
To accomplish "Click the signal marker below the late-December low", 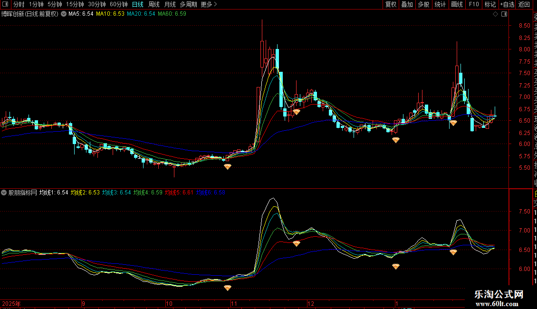I will [395, 140].
